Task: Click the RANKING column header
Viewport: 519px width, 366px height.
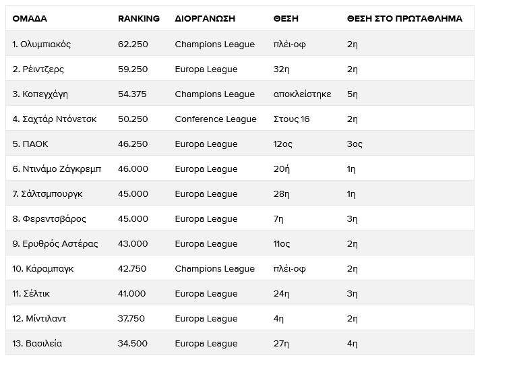Action: click(x=139, y=19)
